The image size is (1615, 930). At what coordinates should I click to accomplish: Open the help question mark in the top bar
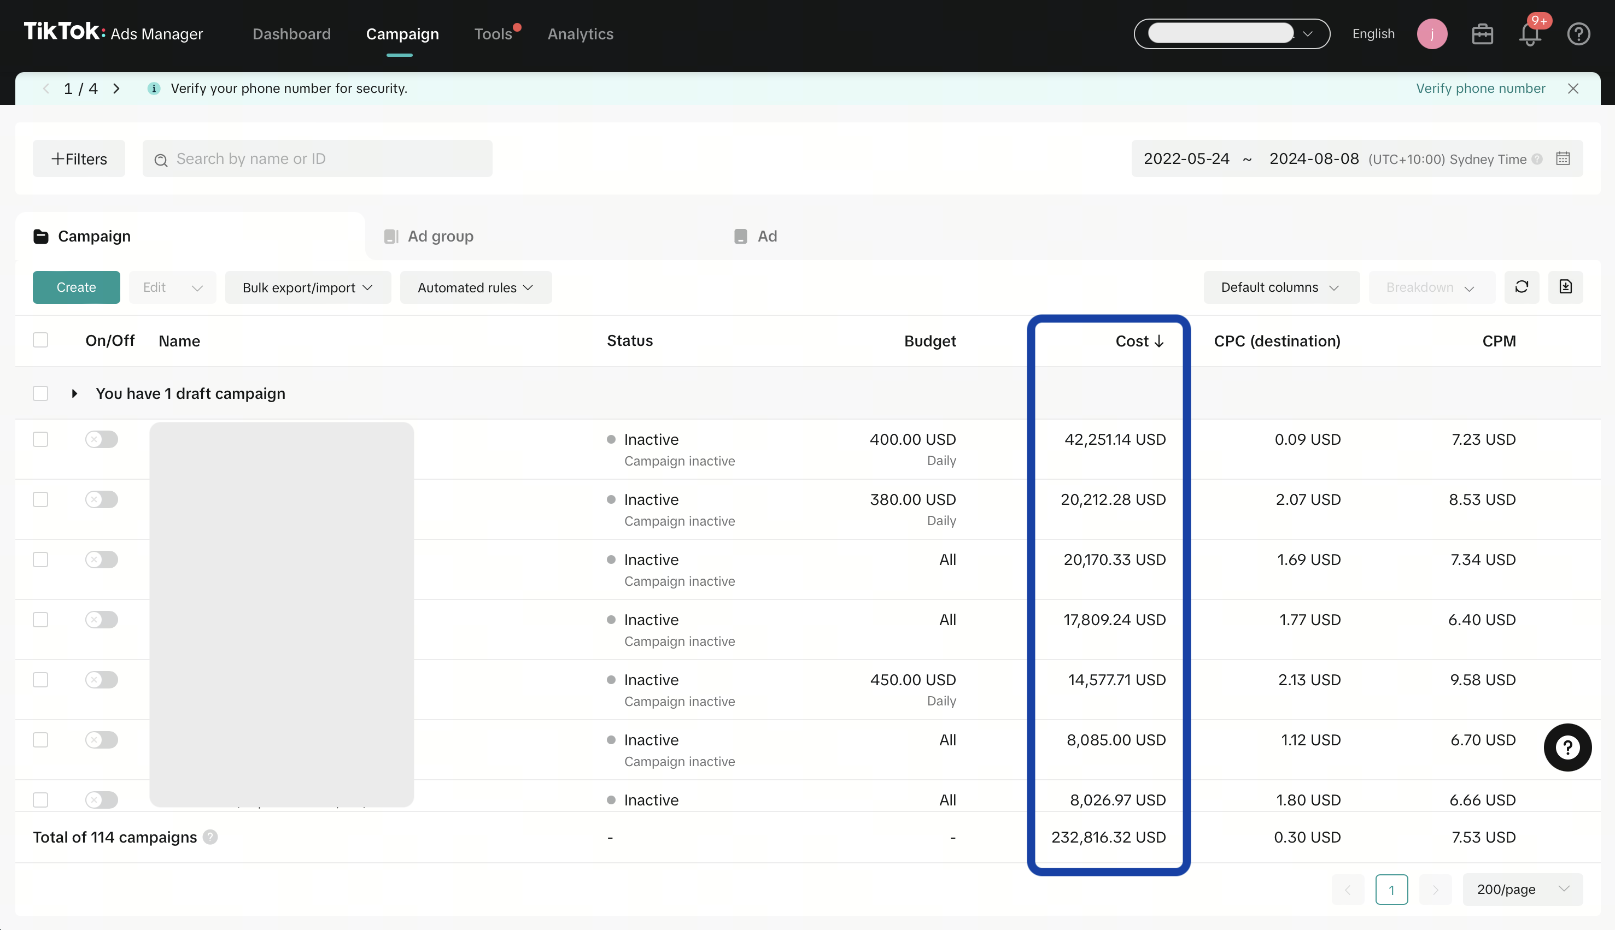pos(1578,34)
